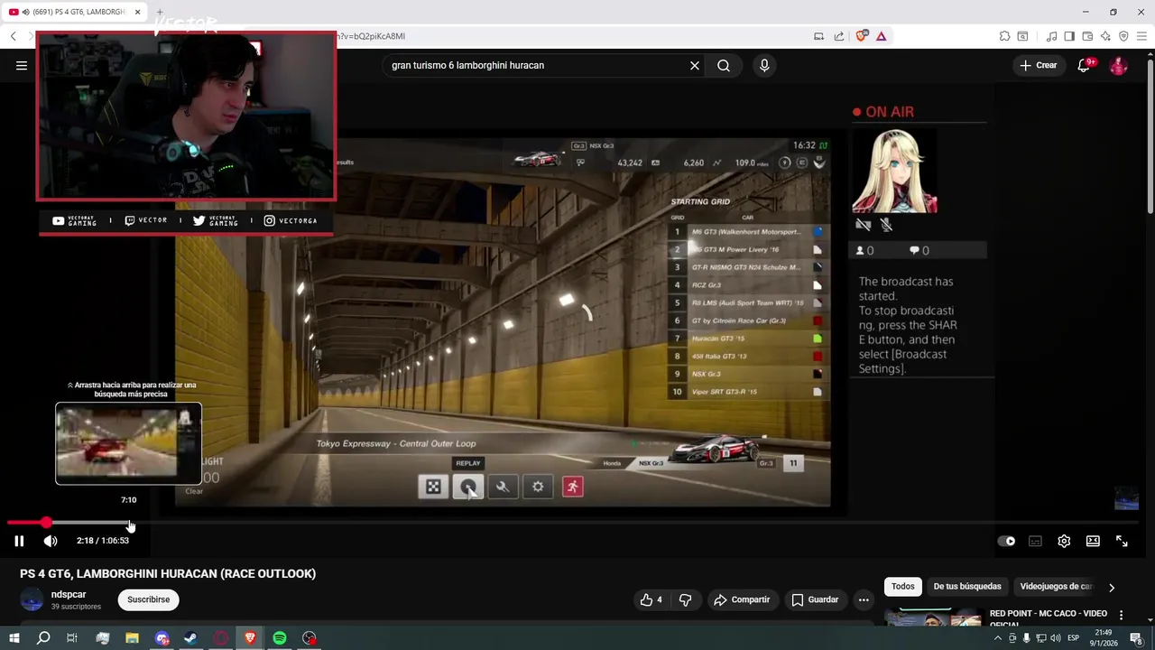The image size is (1155, 650).
Task: Go back in the browser
Action: click(x=13, y=36)
